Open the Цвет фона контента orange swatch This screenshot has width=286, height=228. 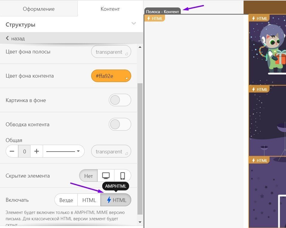[111, 76]
